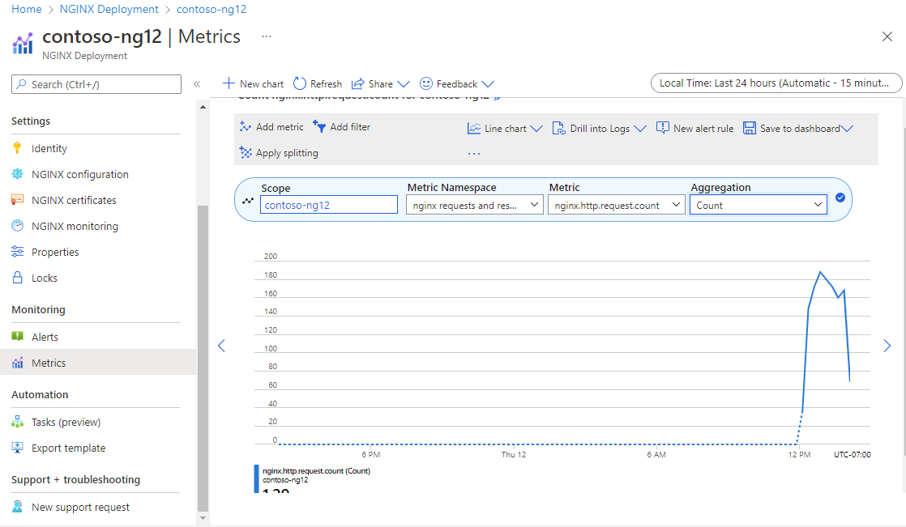Open the Line chart type dropdown
Viewport: 906px width, 527px height.
point(505,129)
